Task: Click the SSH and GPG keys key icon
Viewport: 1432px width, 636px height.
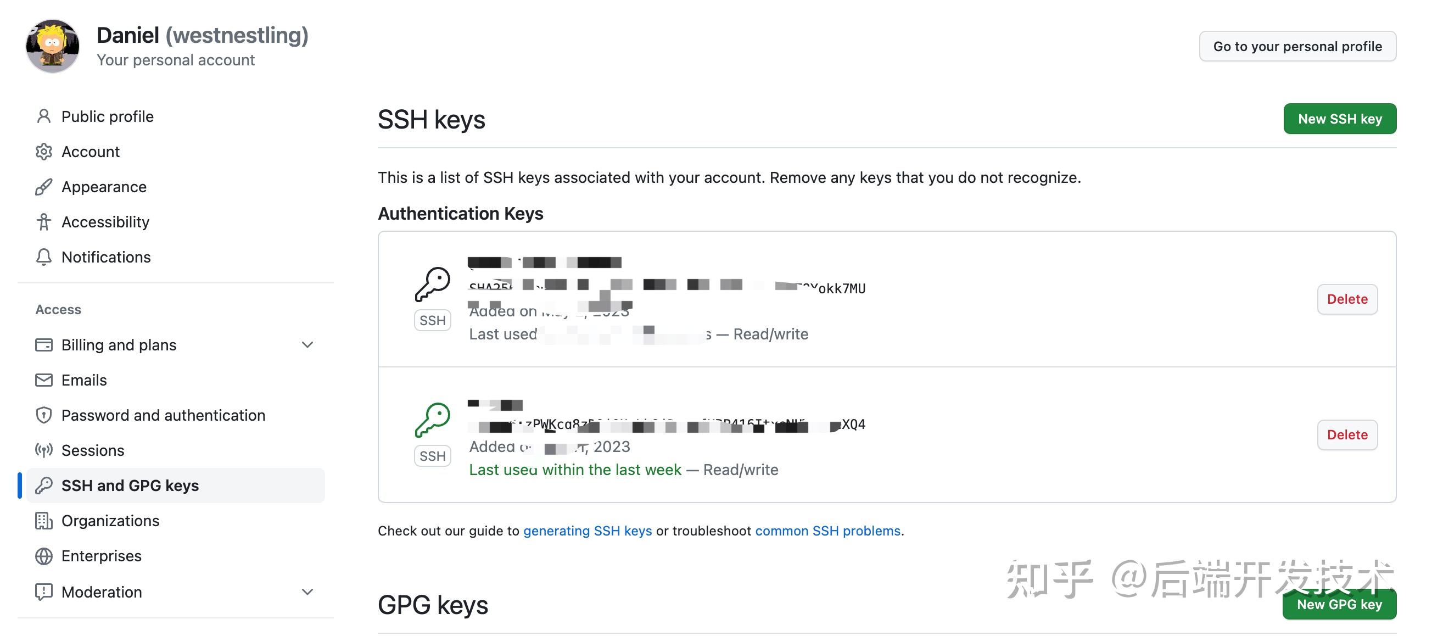Action: [x=44, y=486]
